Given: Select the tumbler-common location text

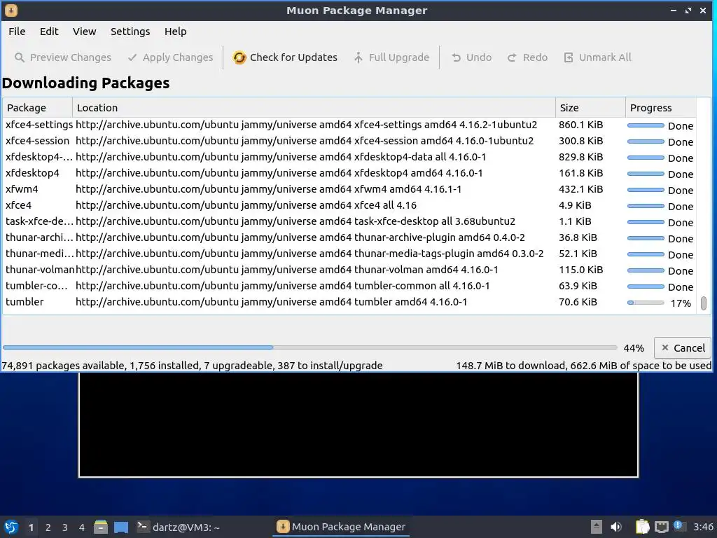Looking at the screenshot, I should coord(283,286).
